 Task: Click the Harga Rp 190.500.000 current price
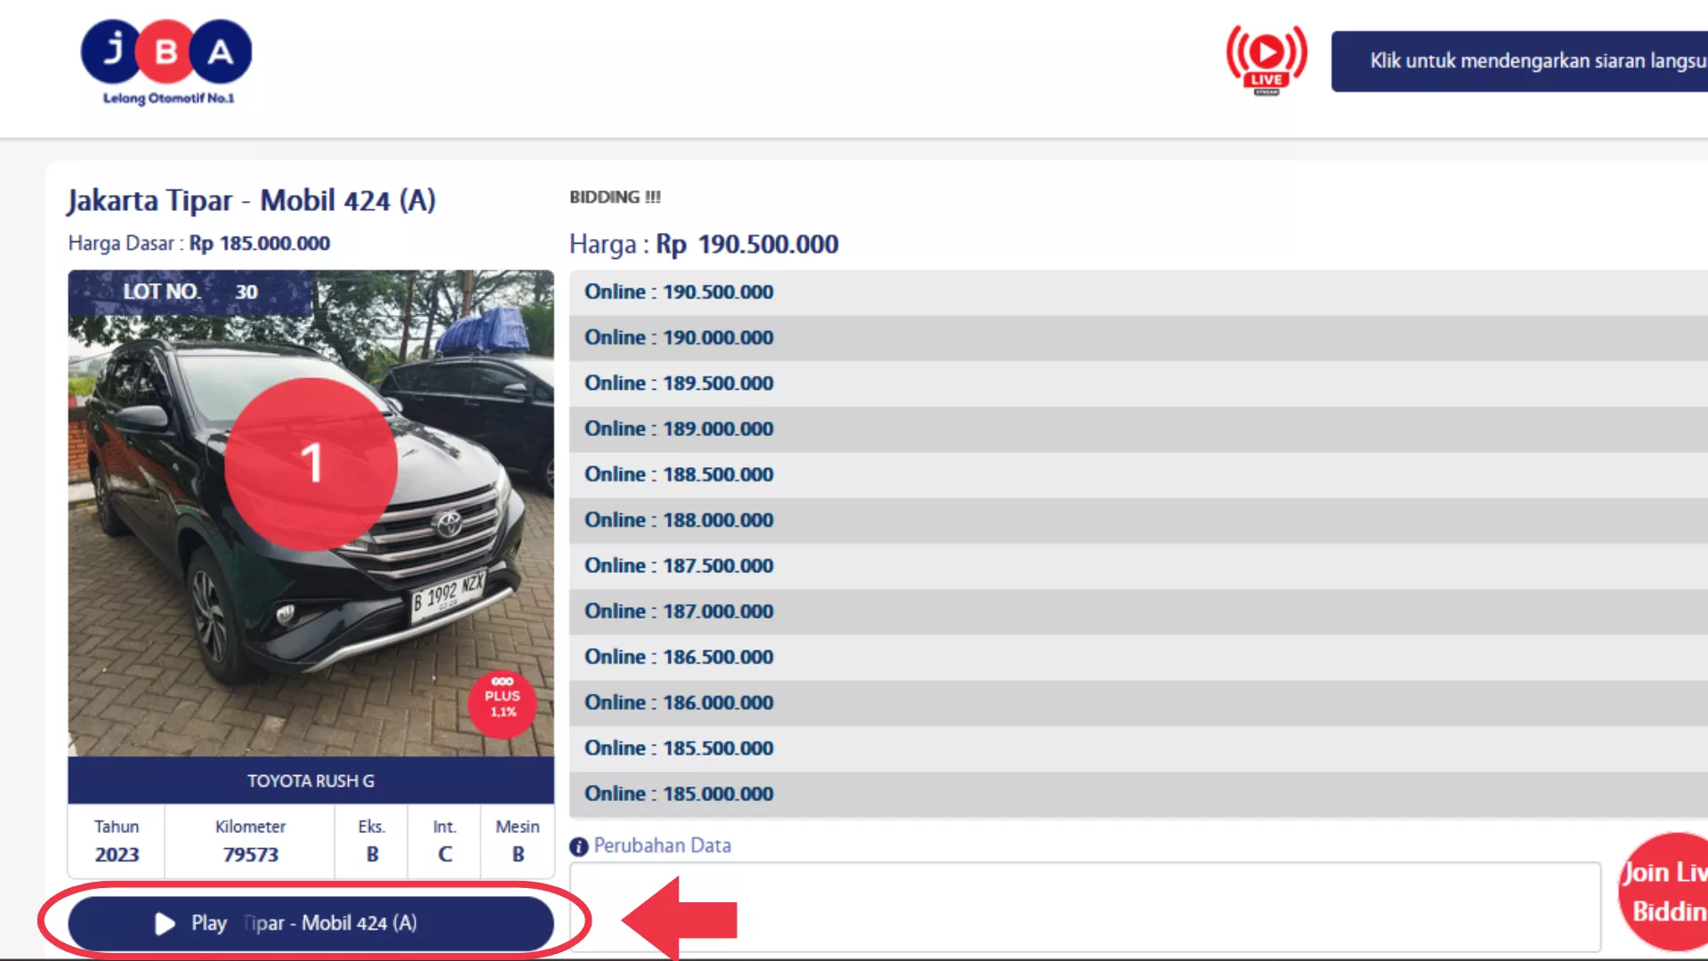click(704, 244)
